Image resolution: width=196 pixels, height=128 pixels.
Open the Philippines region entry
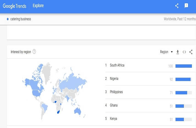[x=116, y=92]
